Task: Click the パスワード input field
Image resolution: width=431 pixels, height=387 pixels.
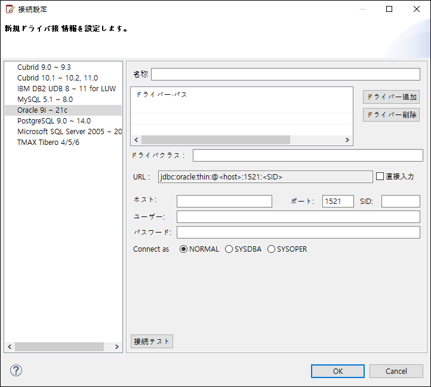Action: click(x=298, y=233)
